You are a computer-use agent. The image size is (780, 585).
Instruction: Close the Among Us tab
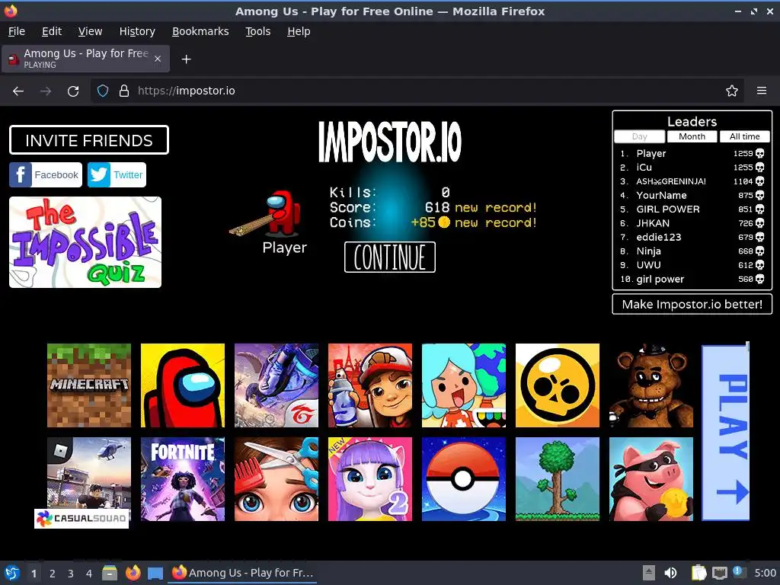click(x=158, y=59)
